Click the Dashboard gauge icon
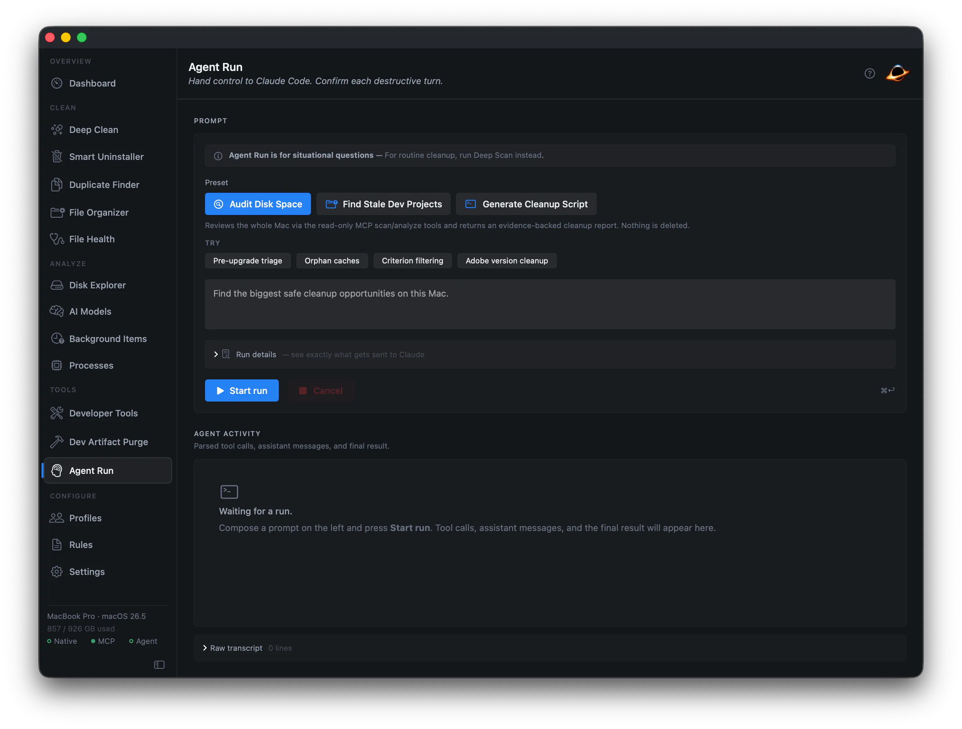The width and height of the screenshot is (962, 729). [x=56, y=83]
